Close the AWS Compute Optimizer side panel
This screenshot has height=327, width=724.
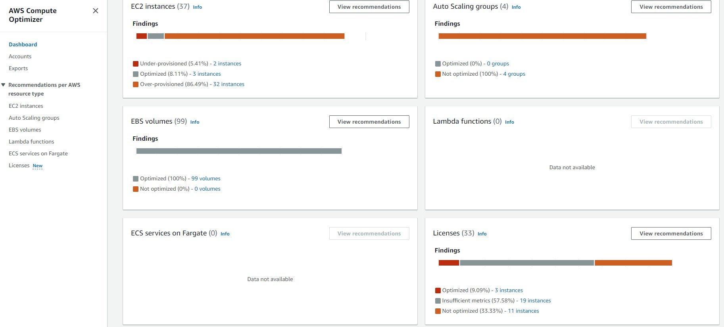click(96, 11)
